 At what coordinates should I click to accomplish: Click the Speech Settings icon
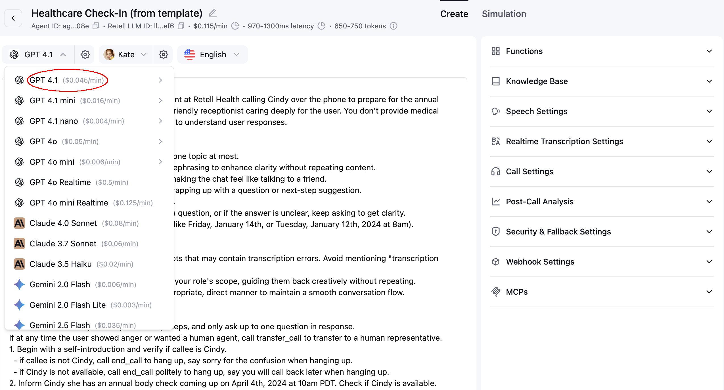coord(496,111)
